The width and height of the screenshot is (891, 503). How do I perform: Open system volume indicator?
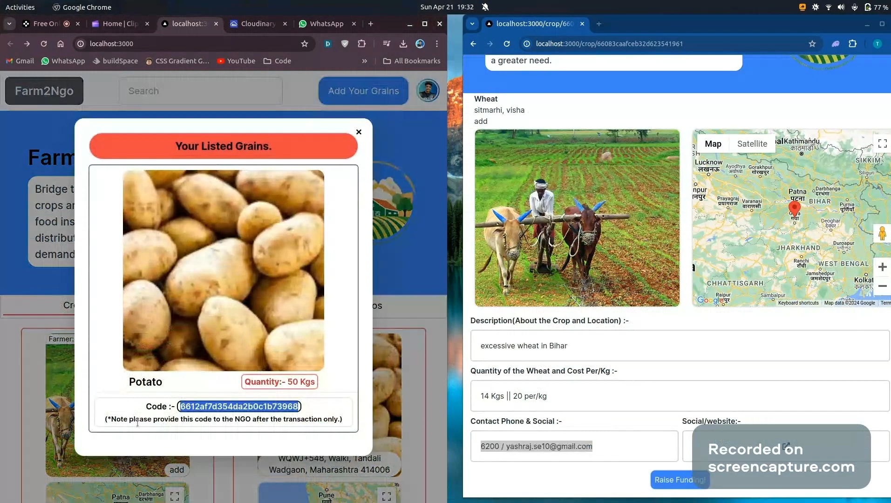pyautogui.click(x=841, y=7)
